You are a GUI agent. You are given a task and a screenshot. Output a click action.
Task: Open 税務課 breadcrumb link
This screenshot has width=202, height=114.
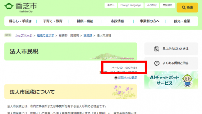coord(88,36)
